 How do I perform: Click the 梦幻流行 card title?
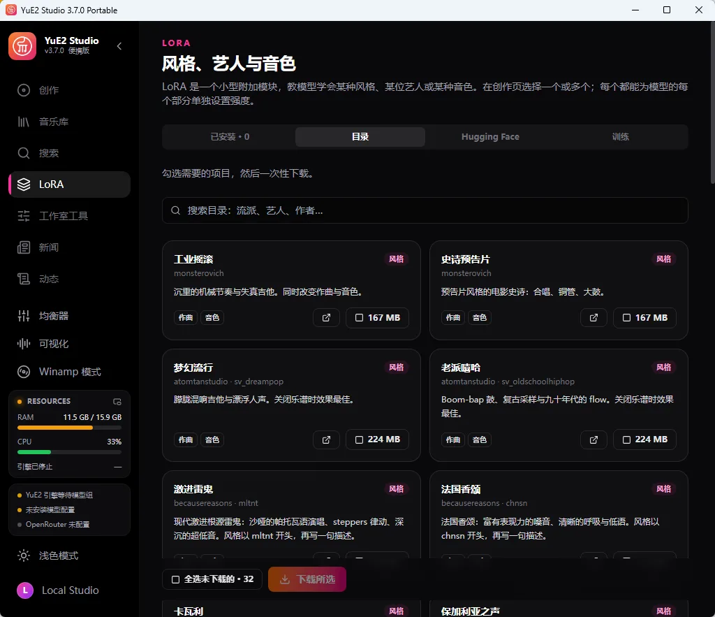(x=193, y=368)
